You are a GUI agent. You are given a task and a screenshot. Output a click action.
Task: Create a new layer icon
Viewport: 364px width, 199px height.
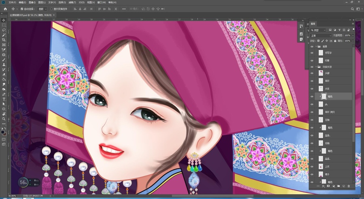click(343, 186)
